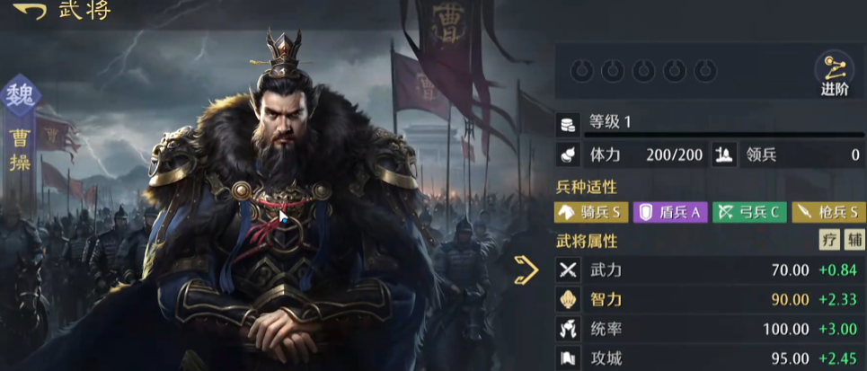This screenshot has width=867, height=371.
Task: Click the crossed swords 武力 icon
Action: coord(569,270)
